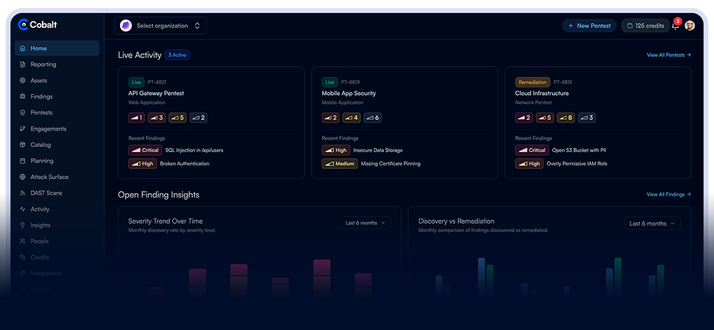
Task: Click API Gateway critical count badge 1
Action: (x=136, y=118)
